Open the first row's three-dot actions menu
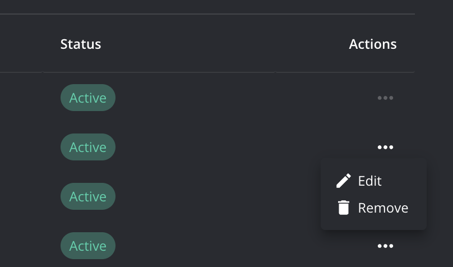The image size is (453, 267). (385, 98)
